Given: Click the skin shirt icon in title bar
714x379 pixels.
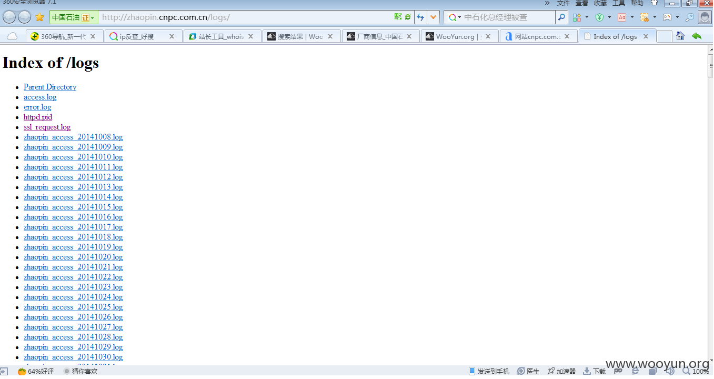Looking at the screenshot, I should (x=654, y=3).
